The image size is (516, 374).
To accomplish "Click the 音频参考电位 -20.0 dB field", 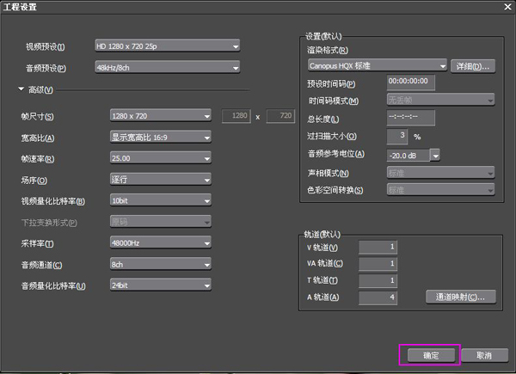I will coord(408,156).
